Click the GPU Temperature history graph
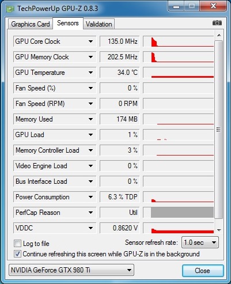 (x=179, y=73)
